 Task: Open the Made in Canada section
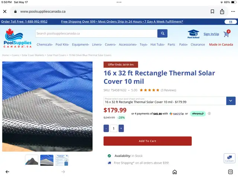[221, 44]
